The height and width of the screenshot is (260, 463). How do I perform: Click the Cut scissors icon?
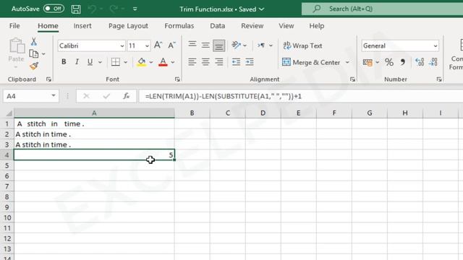tap(34, 42)
